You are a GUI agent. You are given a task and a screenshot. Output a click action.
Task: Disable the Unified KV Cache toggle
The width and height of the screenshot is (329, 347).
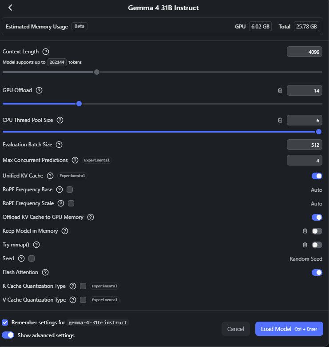[317, 176]
